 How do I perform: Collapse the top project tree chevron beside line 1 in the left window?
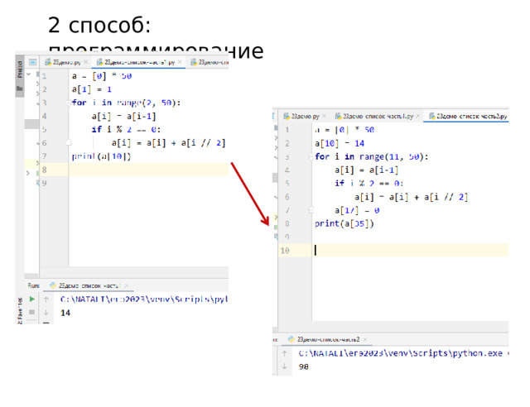click(29, 74)
